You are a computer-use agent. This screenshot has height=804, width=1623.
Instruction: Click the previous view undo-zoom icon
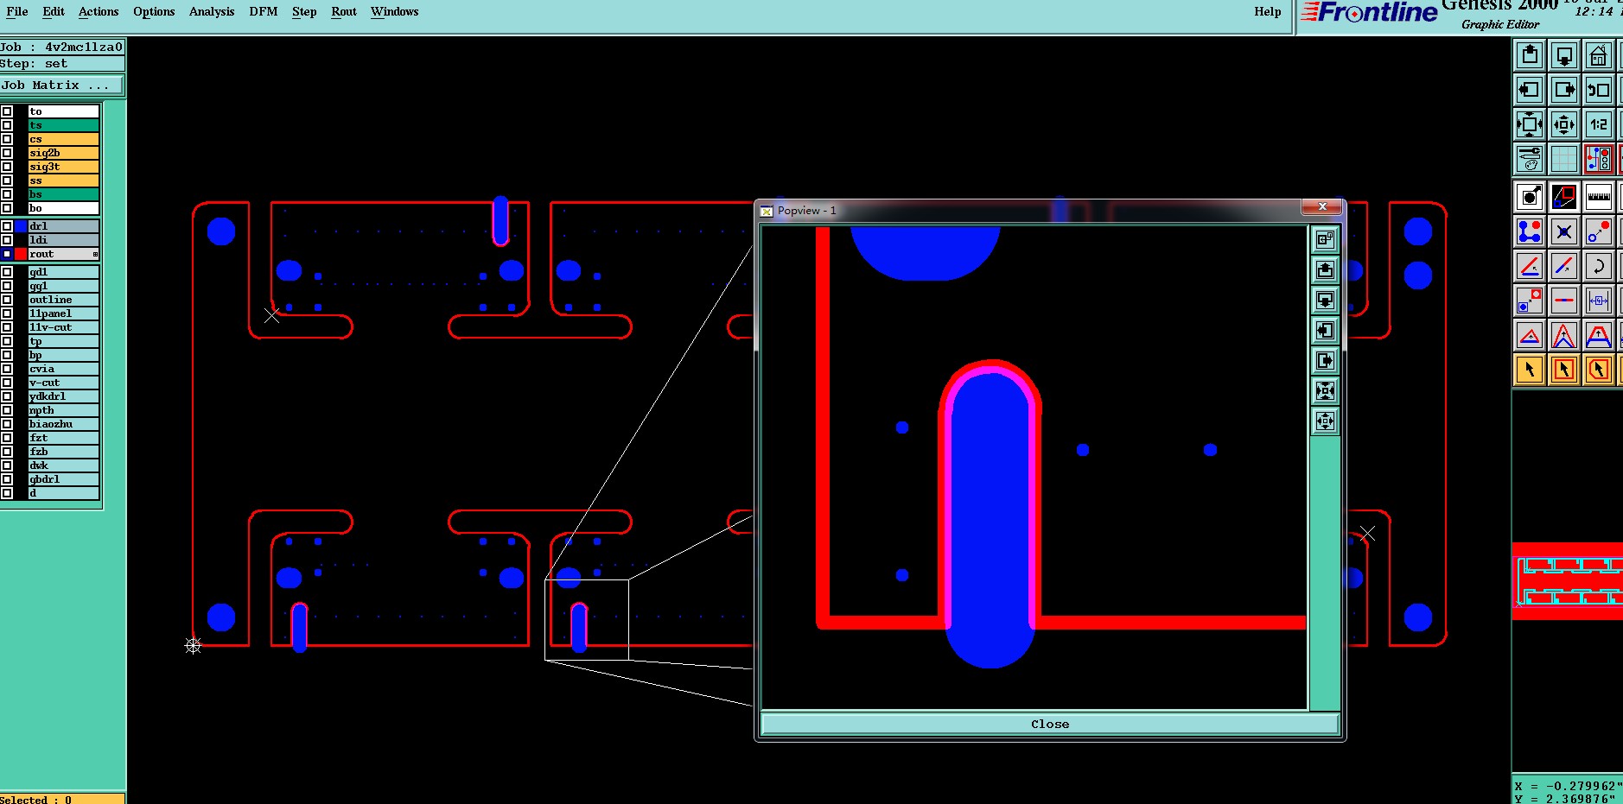click(1599, 90)
